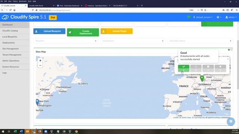Open the admin user menu
Image resolution: width=239 pixels, height=134 pixels.
pyautogui.click(x=231, y=17)
